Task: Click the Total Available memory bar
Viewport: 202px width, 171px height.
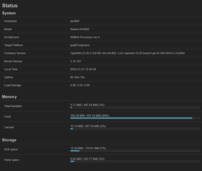Action: click(x=135, y=107)
